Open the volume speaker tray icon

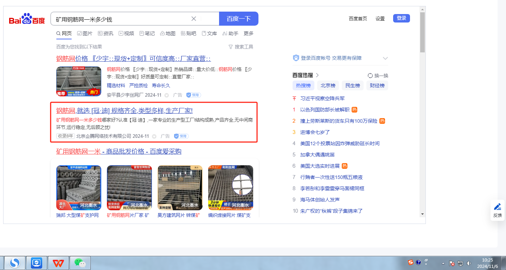click(469, 263)
